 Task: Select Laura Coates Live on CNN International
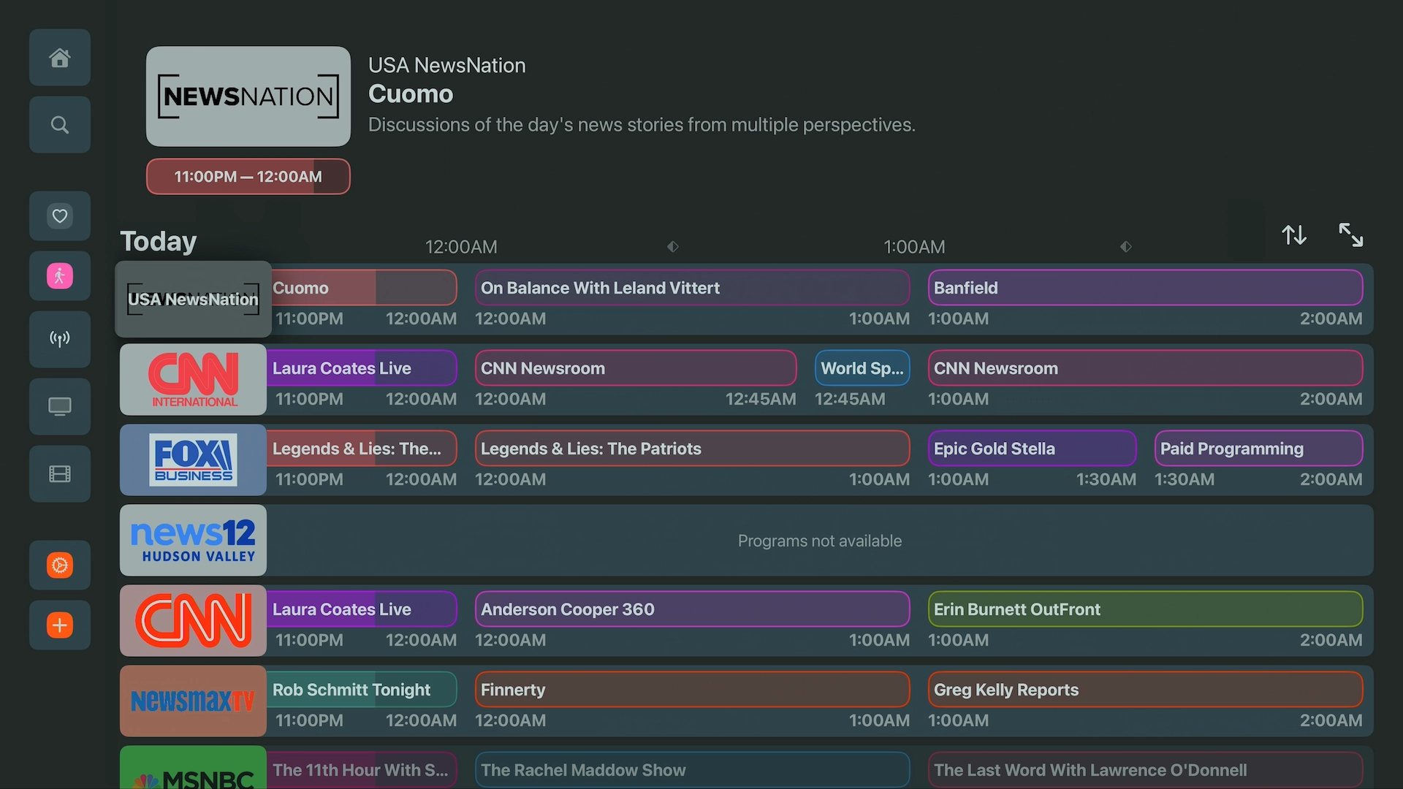362,368
